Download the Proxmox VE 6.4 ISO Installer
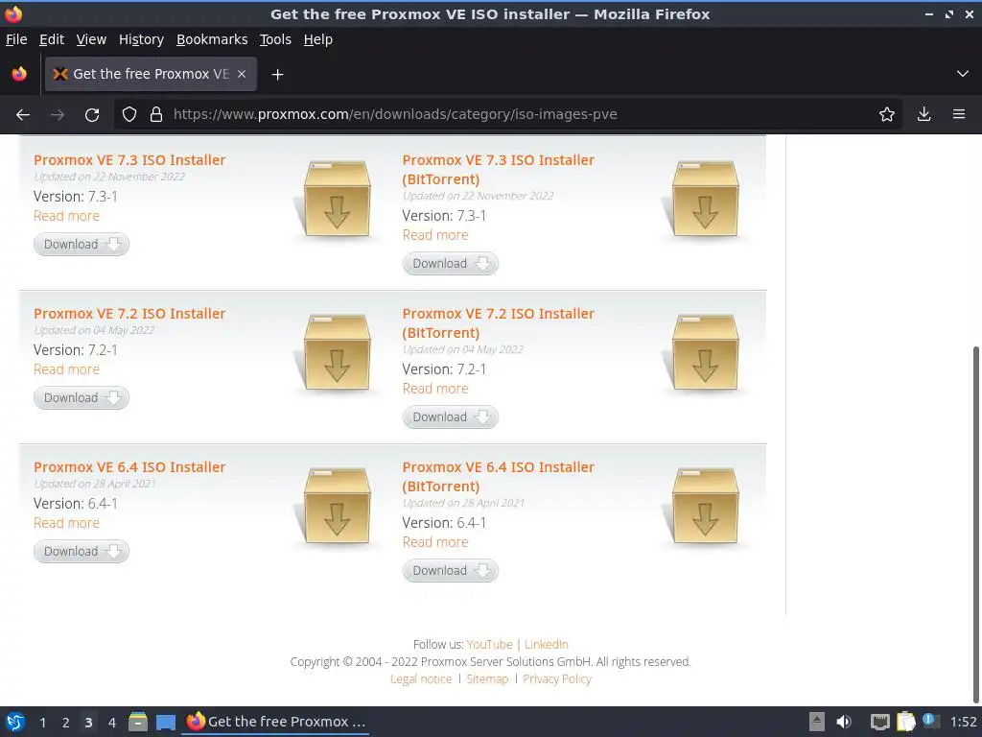The width and height of the screenshot is (982, 737). click(x=82, y=552)
